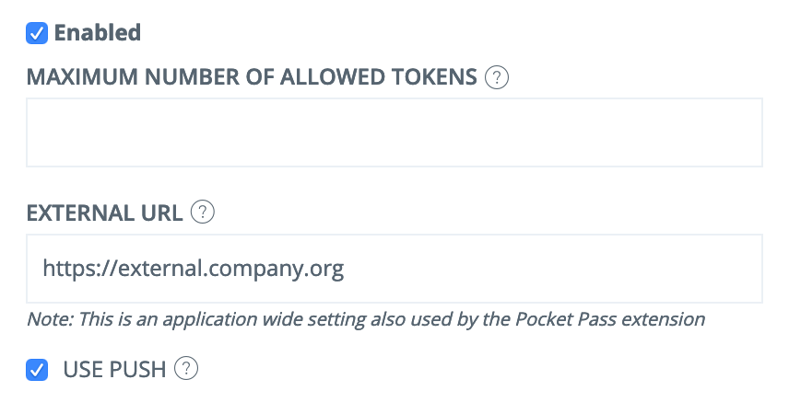Screen dimensions: 789x414
Task: Select the EXTERNAL URL field label
Action: [104, 213]
